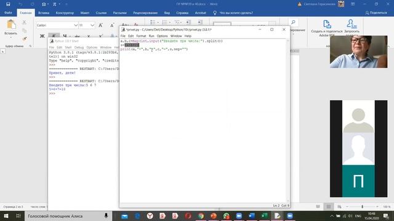Open Google Chrome from the taskbar

click(201, 215)
